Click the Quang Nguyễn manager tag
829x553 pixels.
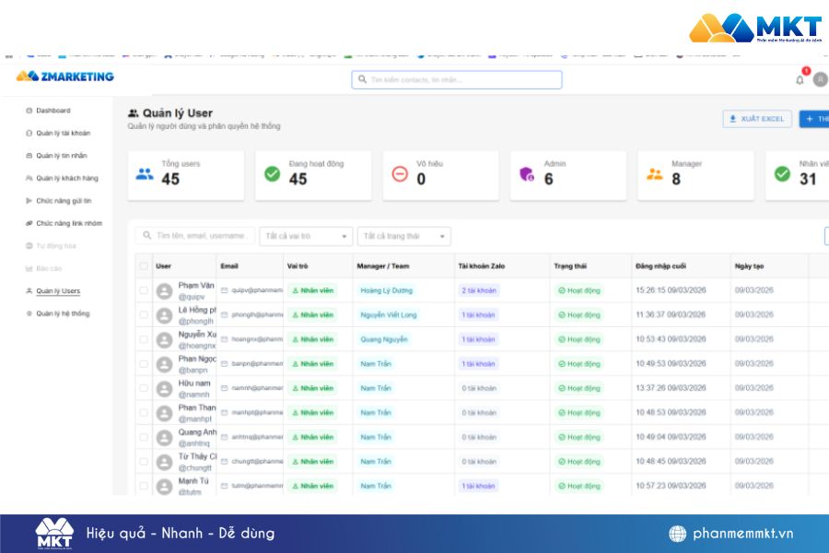point(384,339)
